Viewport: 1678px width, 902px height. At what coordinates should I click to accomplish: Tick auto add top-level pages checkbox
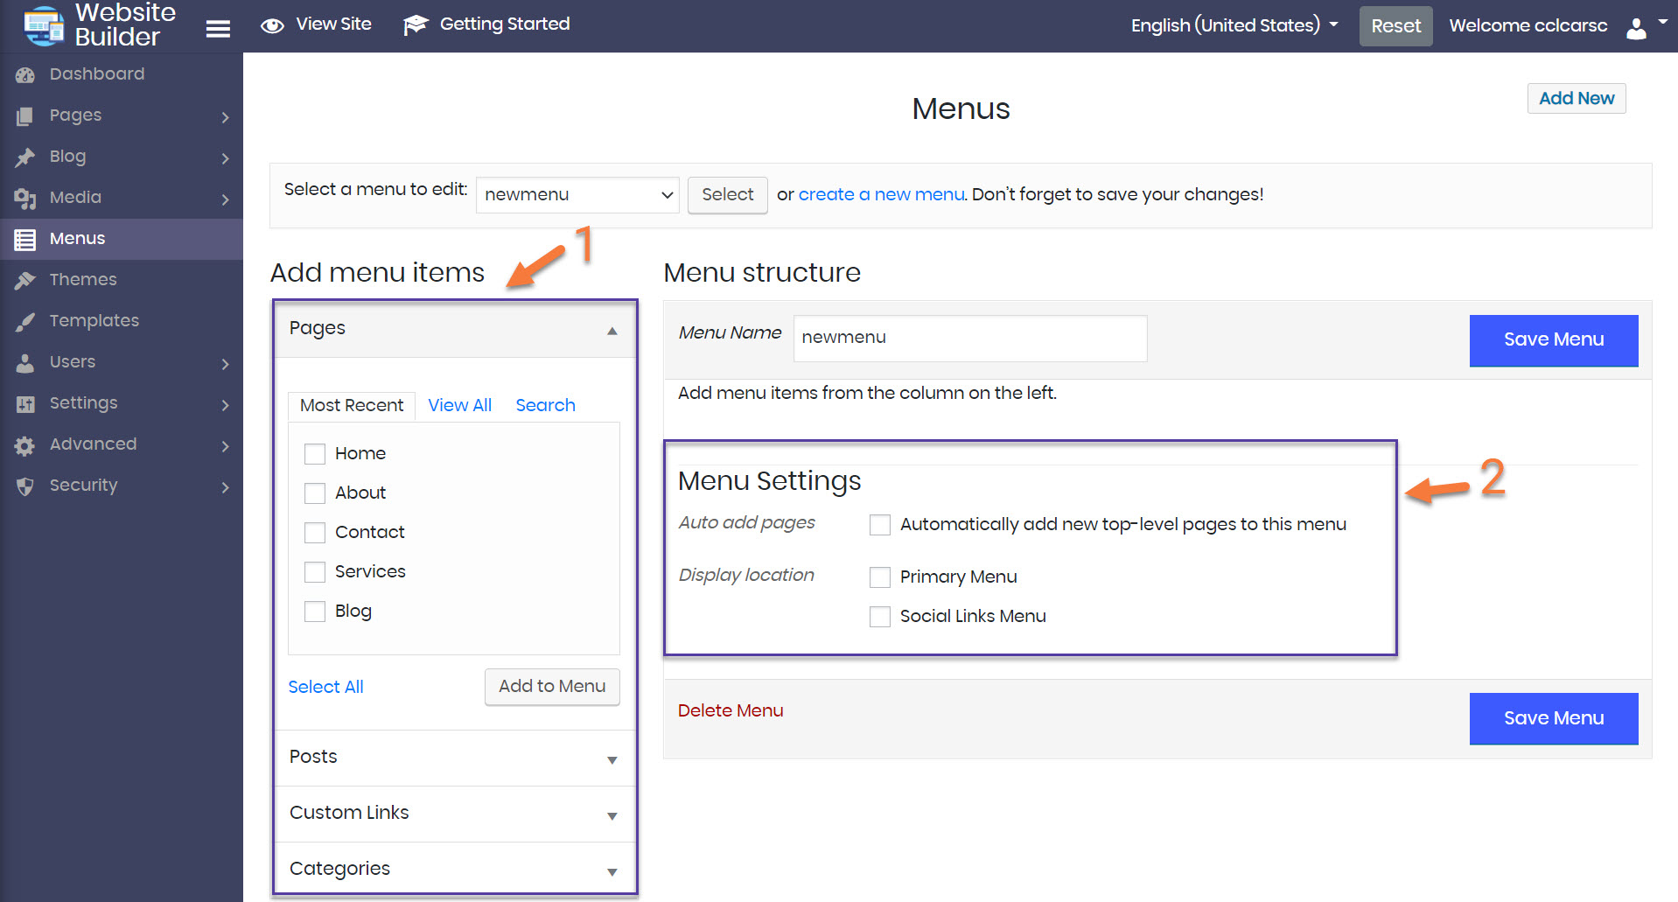pos(880,525)
